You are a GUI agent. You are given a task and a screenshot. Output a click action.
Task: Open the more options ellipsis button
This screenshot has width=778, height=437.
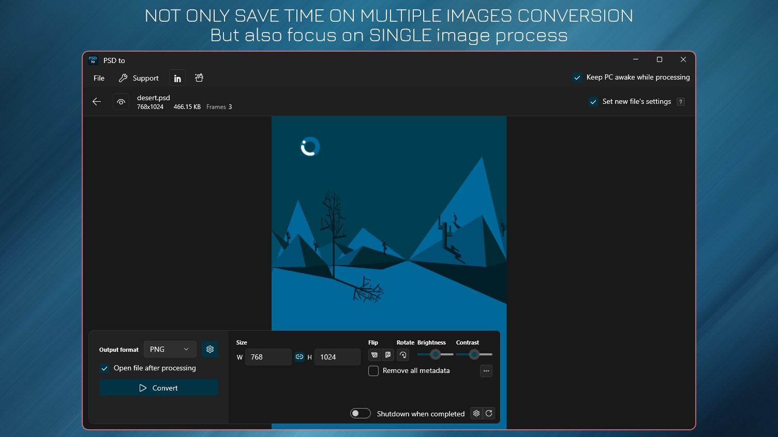pos(486,371)
